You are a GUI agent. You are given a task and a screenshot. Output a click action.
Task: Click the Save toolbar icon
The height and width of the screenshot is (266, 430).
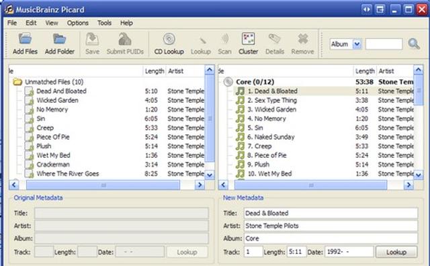(x=92, y=39)
